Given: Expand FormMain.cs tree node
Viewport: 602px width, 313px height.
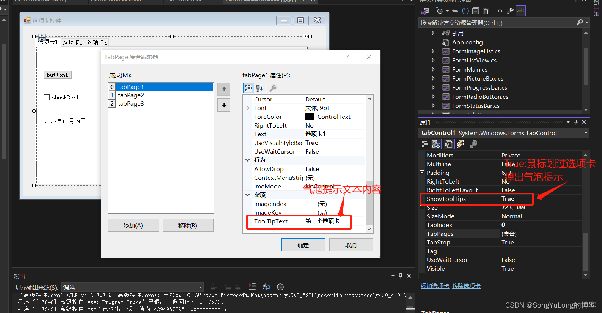Looking at the screenshot, I should [433, 69].
